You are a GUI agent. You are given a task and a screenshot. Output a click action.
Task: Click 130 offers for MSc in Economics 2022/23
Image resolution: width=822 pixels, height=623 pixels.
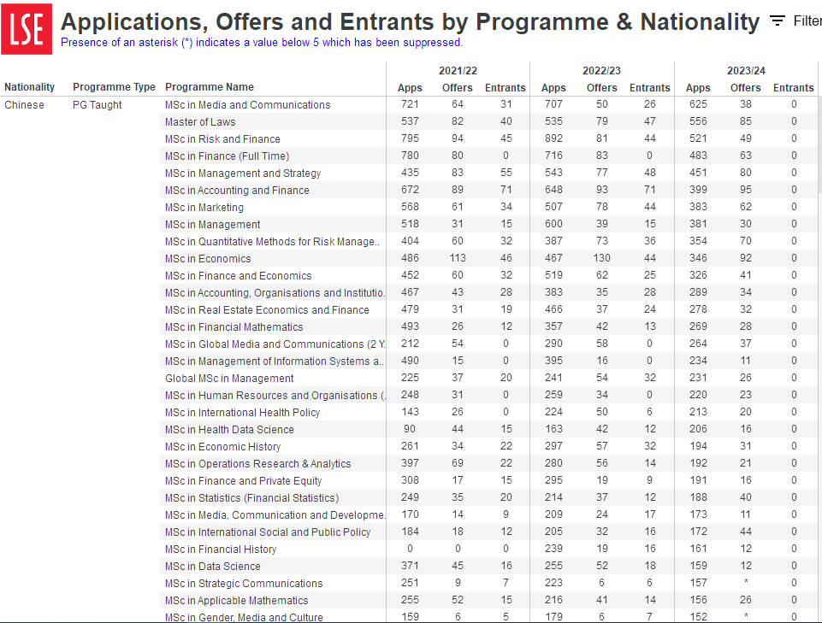point(601,258)
